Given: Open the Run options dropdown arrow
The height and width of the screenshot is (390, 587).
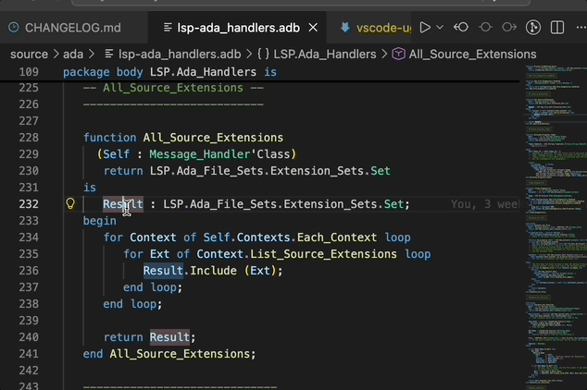Looking at the screenshot, I should click(x=440, y=28).
